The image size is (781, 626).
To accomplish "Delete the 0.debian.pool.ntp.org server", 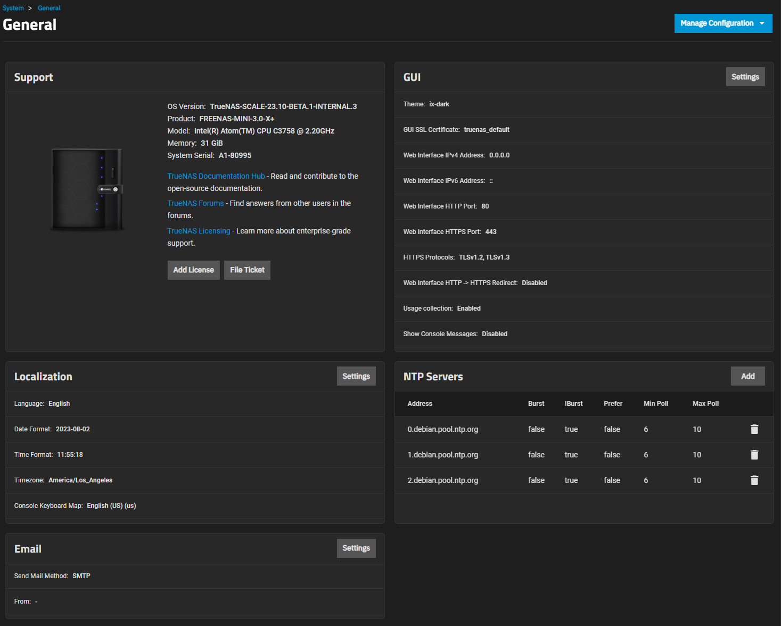I will point(754,429).
